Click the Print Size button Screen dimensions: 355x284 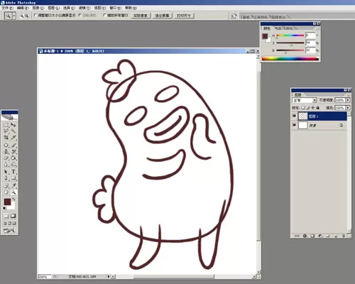(x=184, y=16)
